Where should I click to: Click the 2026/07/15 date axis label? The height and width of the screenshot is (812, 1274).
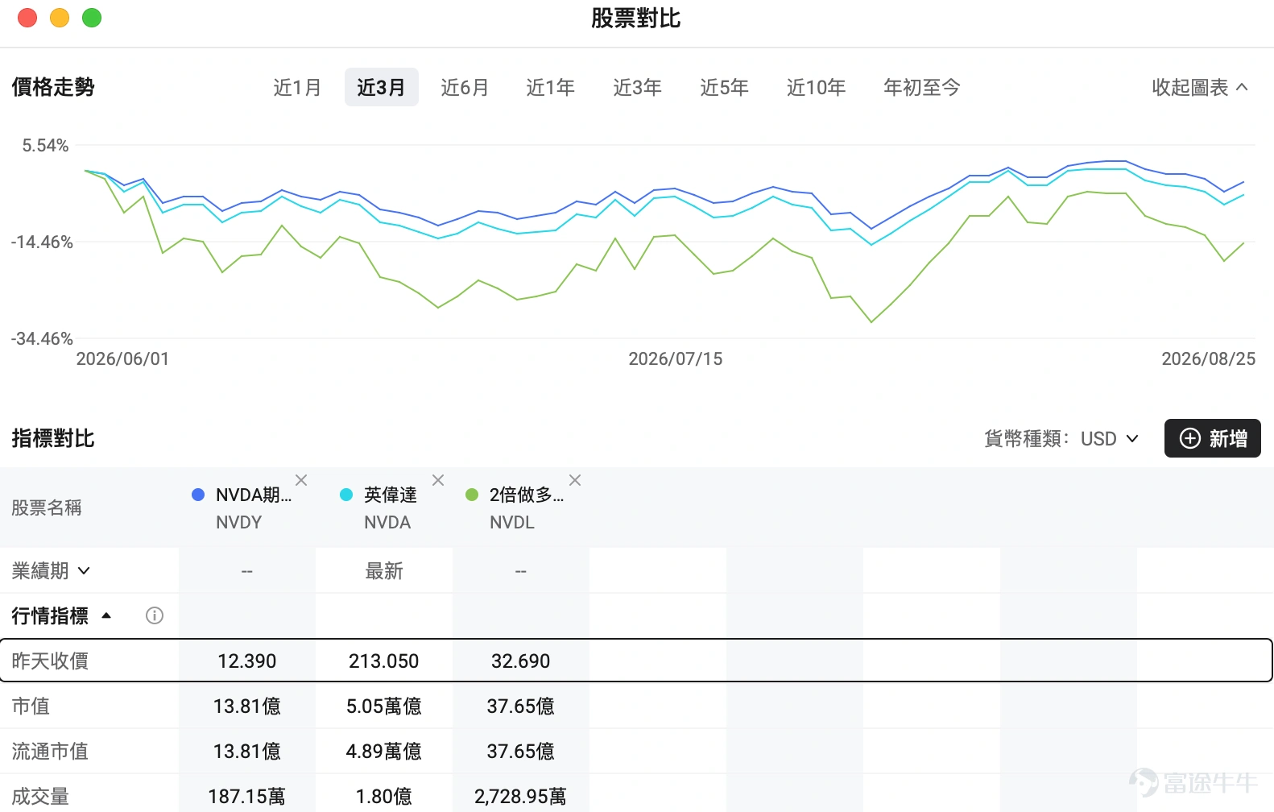(676, 359)
